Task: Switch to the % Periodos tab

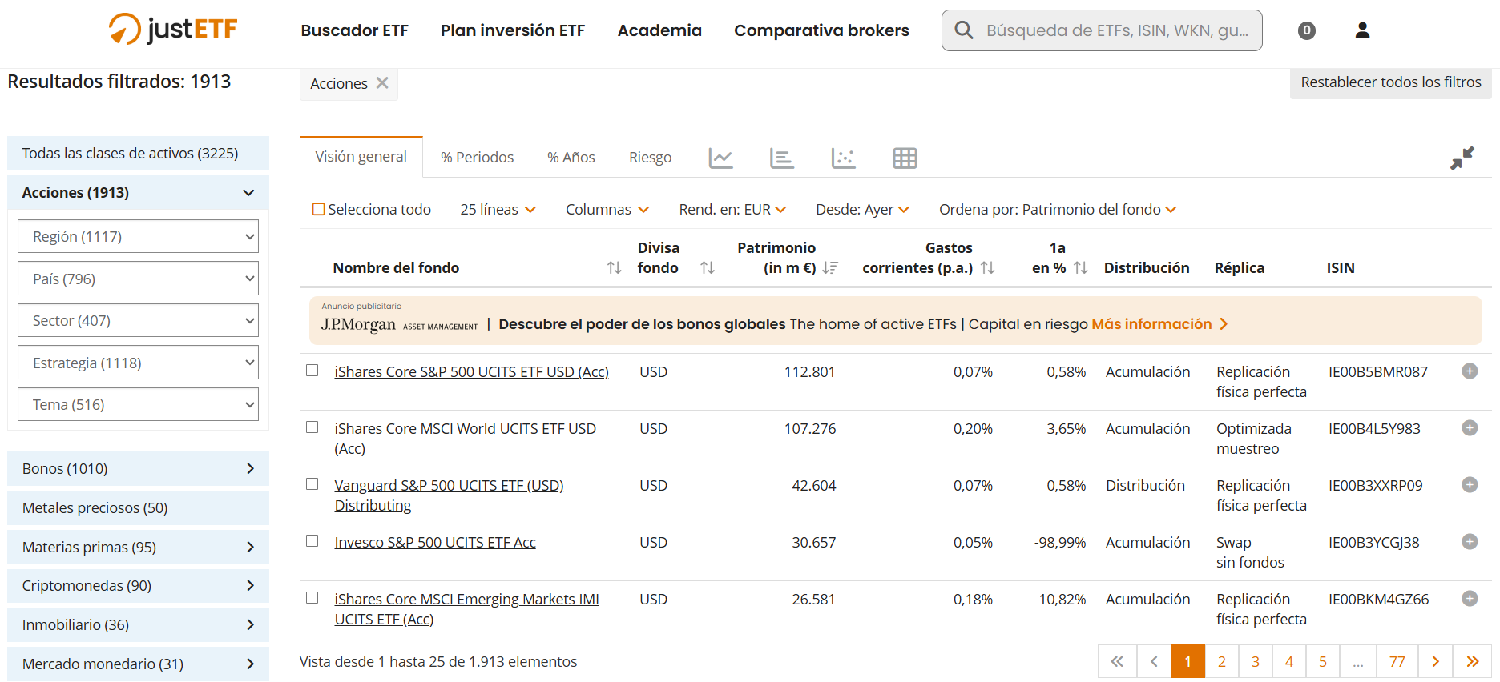Action: (477, 158)
